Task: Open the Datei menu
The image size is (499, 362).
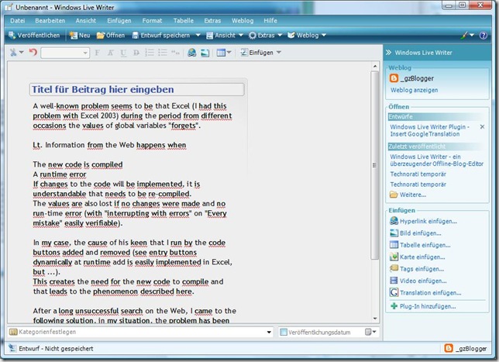Action: (18, 21)
